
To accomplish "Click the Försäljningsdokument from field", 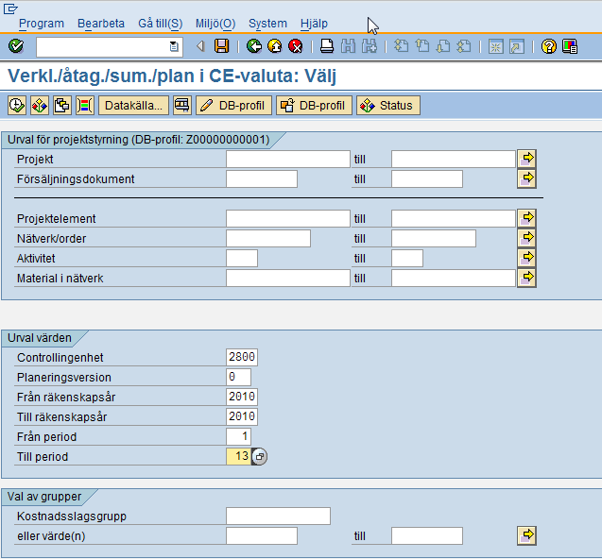I will [262, 178].
